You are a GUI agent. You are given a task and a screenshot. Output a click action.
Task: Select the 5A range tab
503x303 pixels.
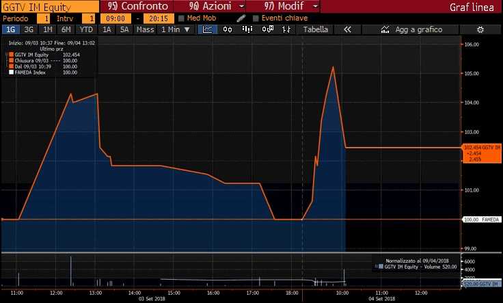pos(124,29)
